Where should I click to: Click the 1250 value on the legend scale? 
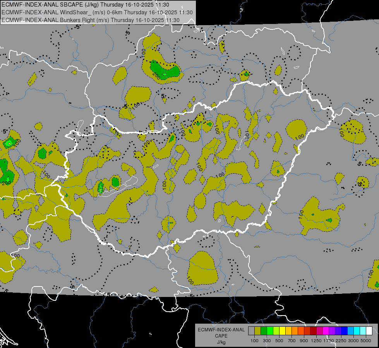[316, 341]
